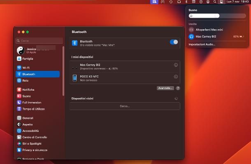Click the Cerco searching row
This screenshot has width=251, height=164.
click(x=125, y=106)
